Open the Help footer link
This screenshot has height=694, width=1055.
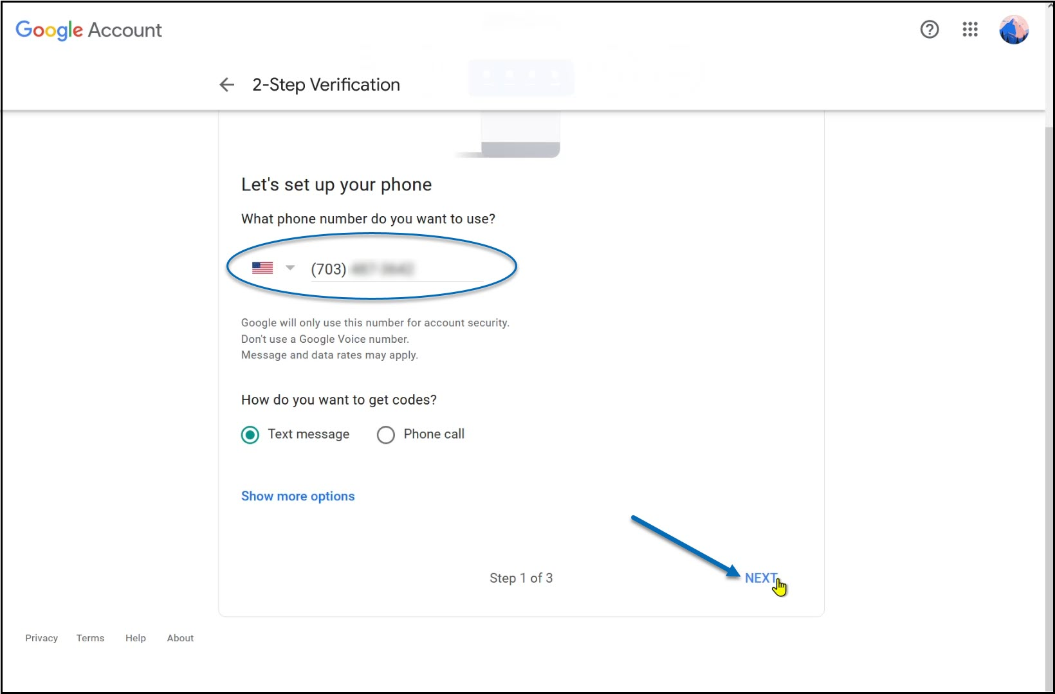(136, 638)
